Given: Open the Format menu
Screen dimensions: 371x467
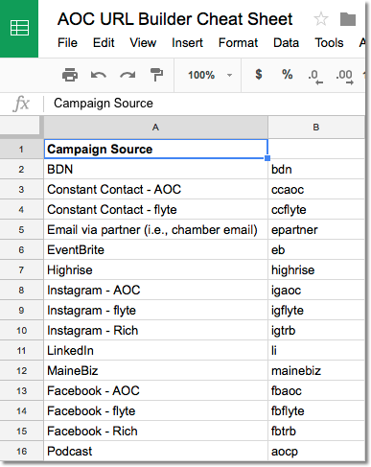Looking at the screenshot, I should pyautogui.click(x=238, y=43).
